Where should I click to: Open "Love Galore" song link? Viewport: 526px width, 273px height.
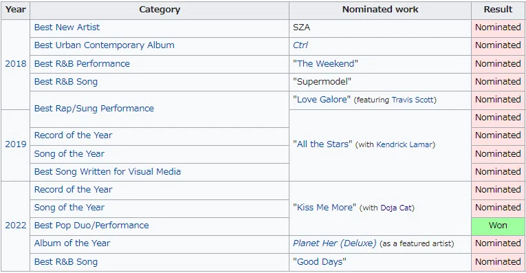(x=322, y=100)
